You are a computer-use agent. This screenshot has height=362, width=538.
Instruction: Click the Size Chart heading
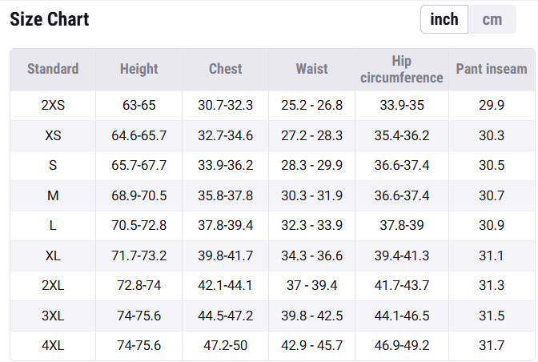point(50,19)
